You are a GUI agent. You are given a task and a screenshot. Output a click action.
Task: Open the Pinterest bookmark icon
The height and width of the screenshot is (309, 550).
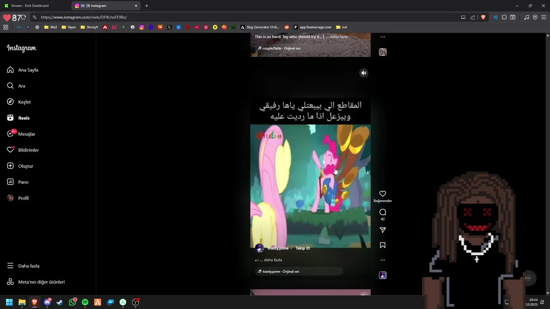tap(206, 27)
